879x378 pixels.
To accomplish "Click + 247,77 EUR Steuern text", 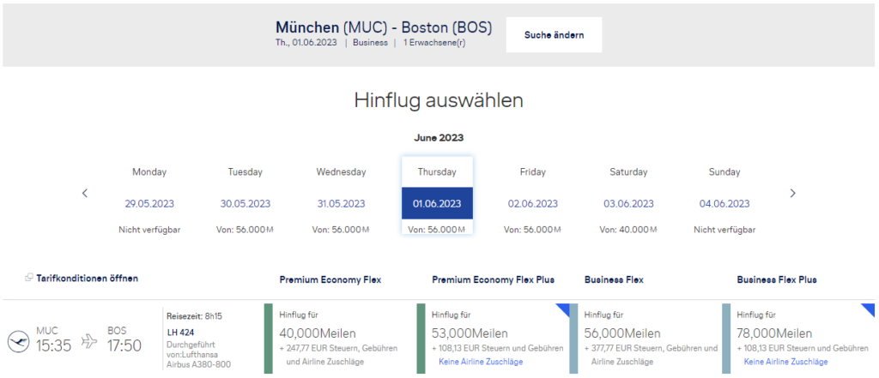I will pyautogui.click(x=338, y=355).
